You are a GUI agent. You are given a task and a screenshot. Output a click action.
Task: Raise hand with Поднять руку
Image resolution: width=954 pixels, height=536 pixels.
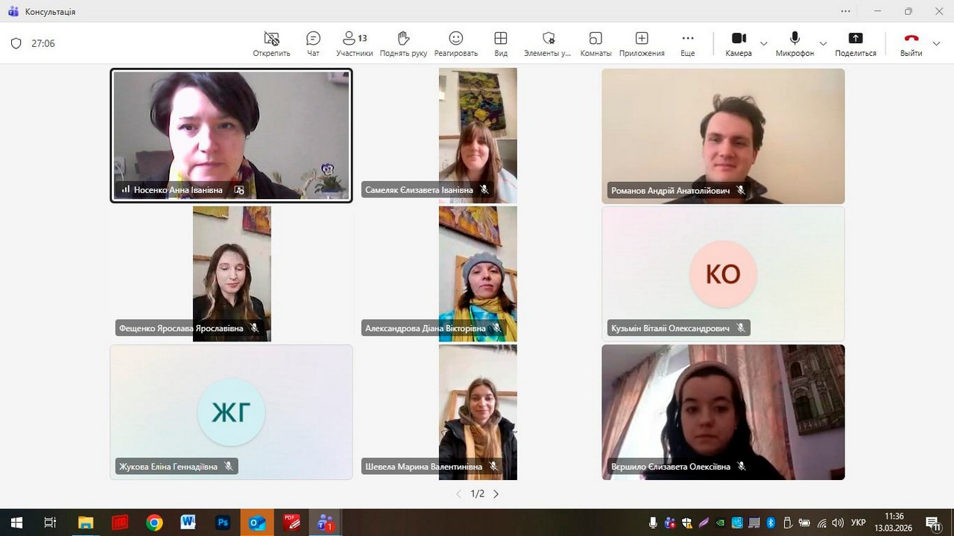click(x=403, y=43)
